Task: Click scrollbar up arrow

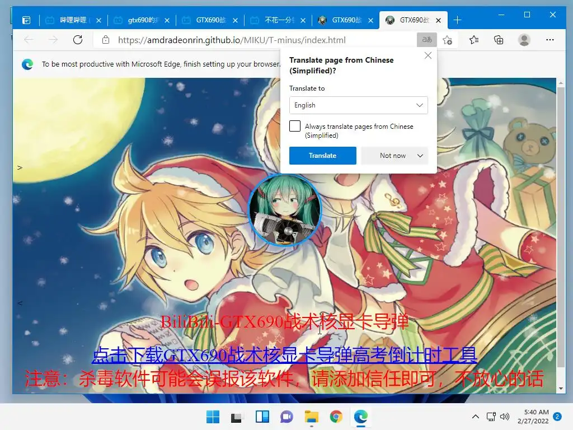Action: pos(561,83)
